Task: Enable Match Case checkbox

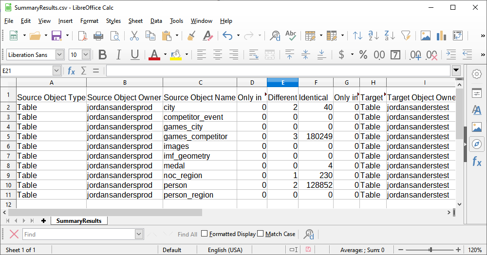Action: click(260, 234)
